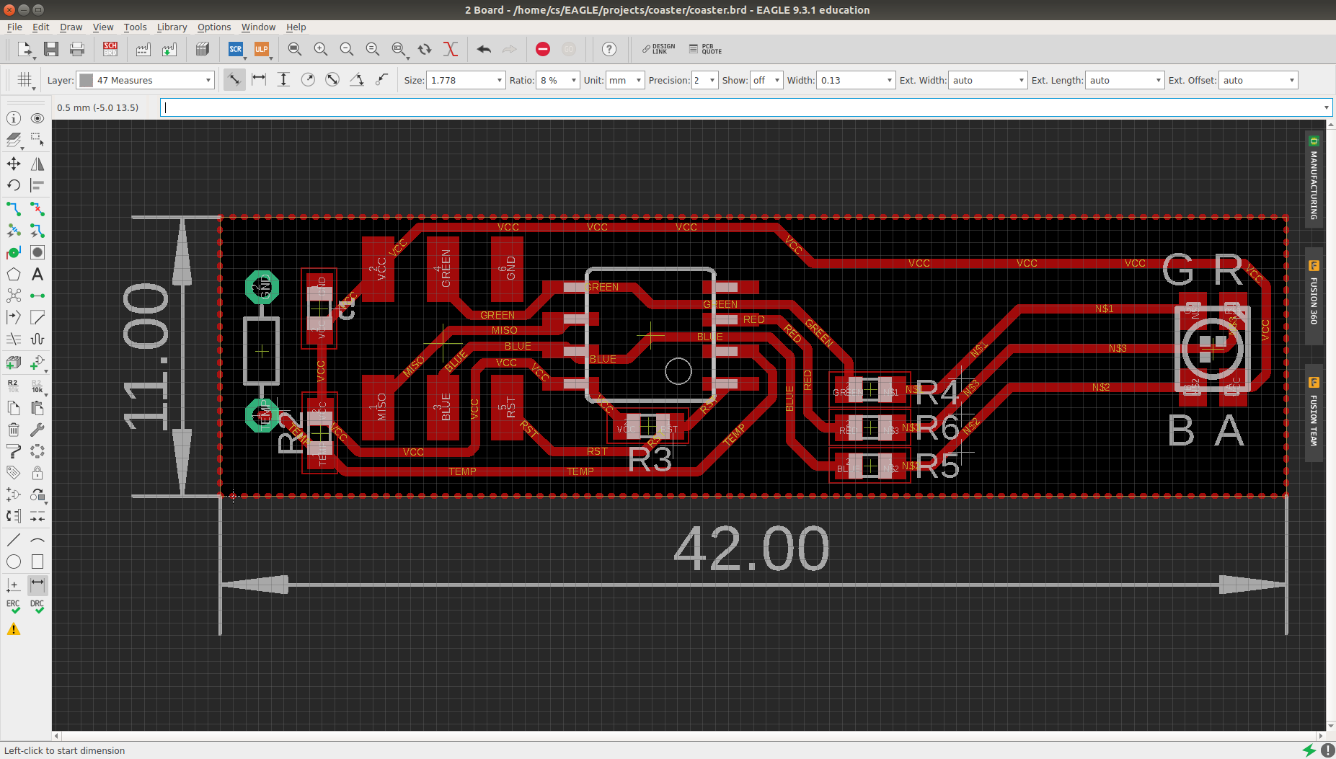Open the Unit dropdown showing mm
This screenshot has height=759, width=1336.
pyautogui.click(x=624, y=80)
